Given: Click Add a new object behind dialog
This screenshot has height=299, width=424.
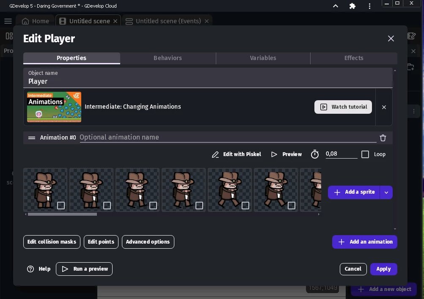Looking at the screenshot, I should (384, 289).
